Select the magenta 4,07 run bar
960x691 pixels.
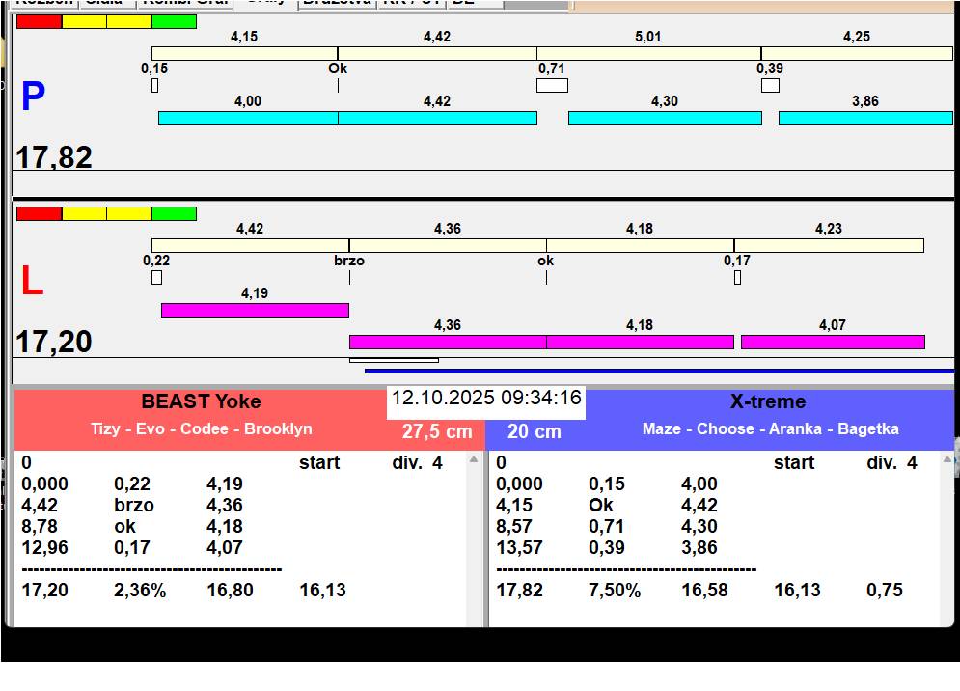tap(833, 342)
